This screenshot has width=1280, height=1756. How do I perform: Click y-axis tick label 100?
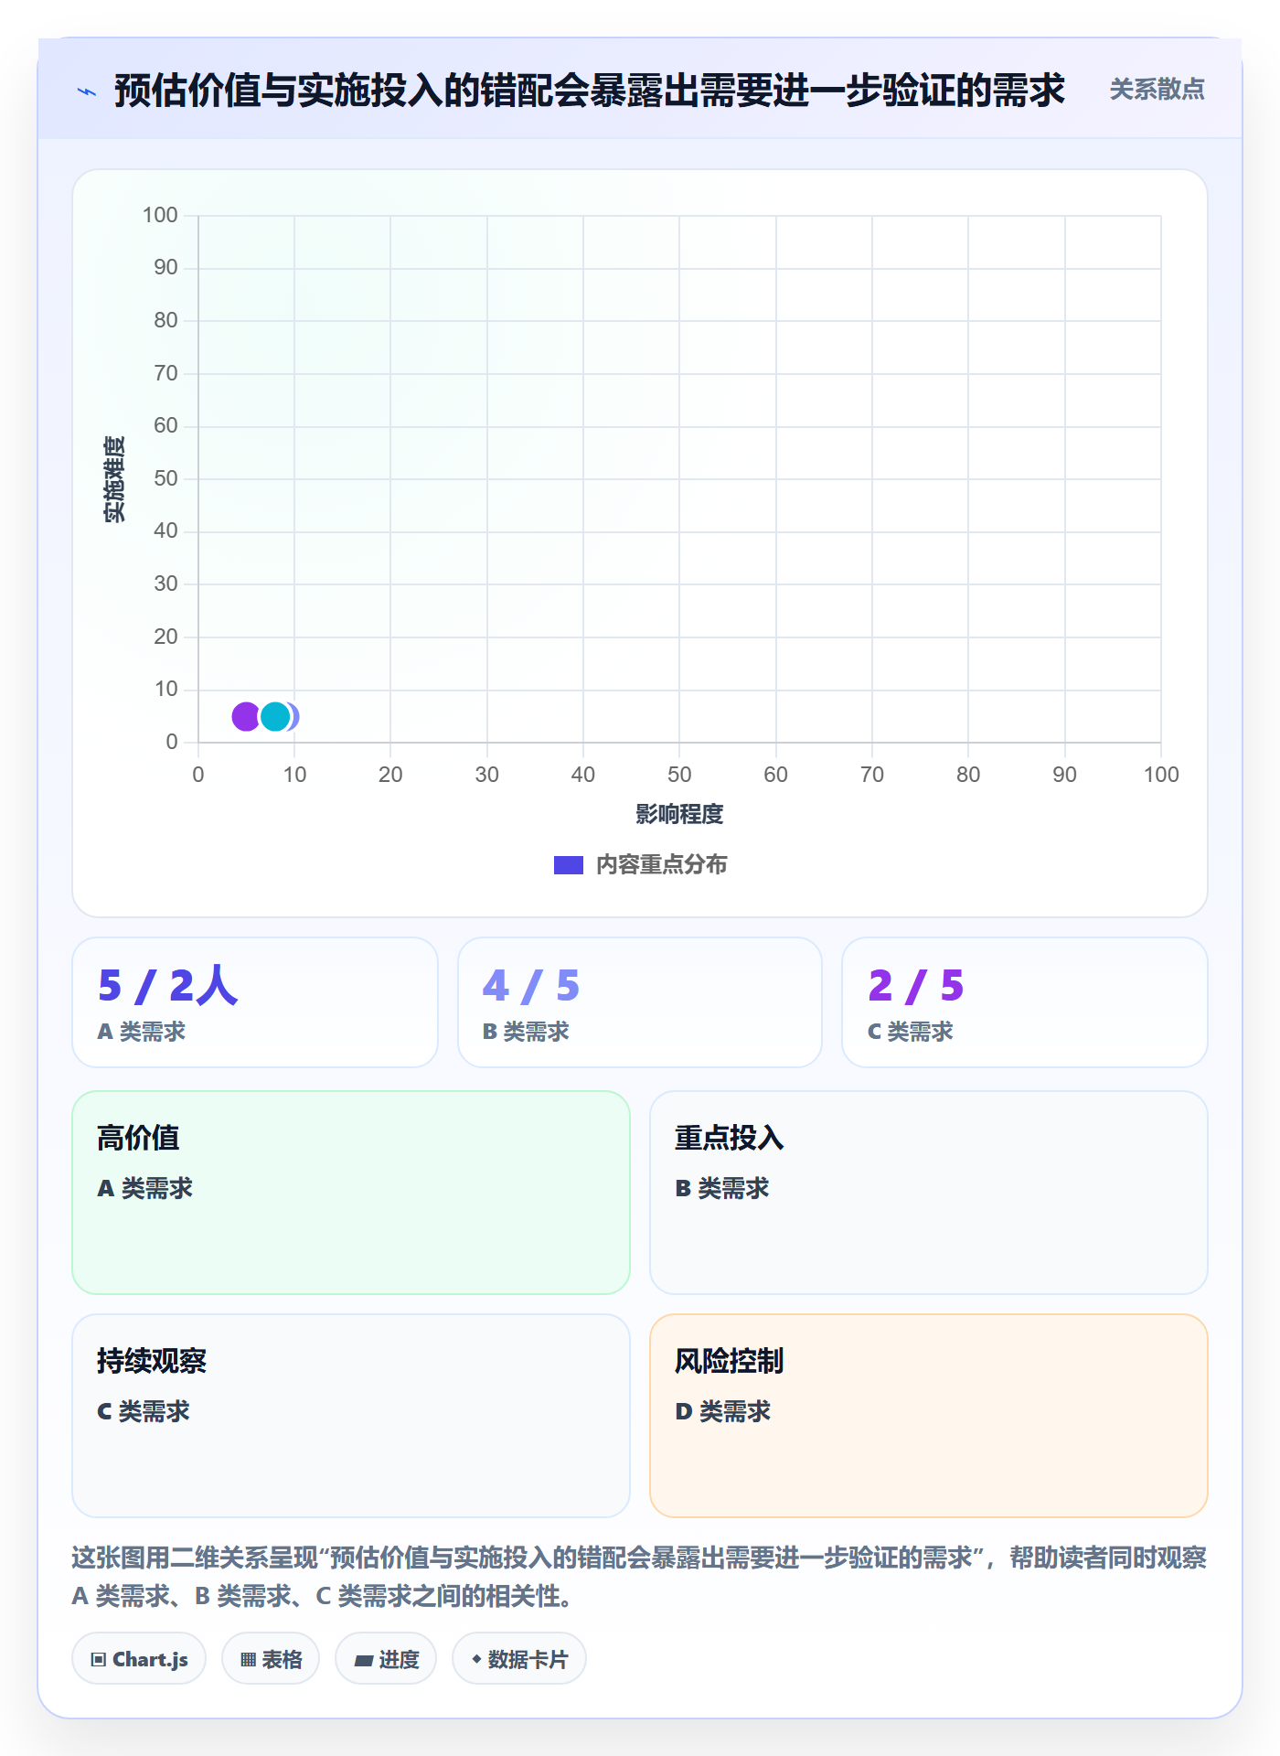click(160, 216)
